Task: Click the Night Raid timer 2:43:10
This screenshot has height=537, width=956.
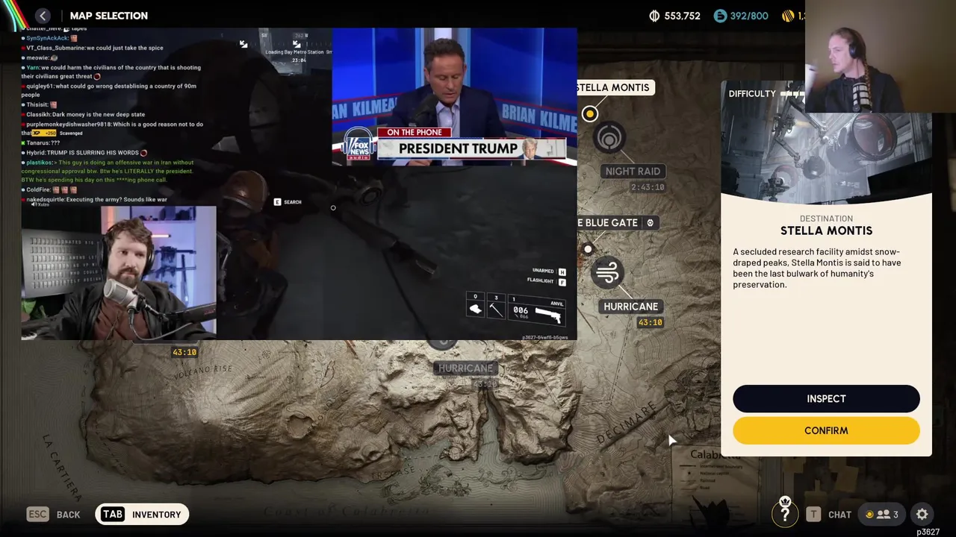Action: coord(648,187)
